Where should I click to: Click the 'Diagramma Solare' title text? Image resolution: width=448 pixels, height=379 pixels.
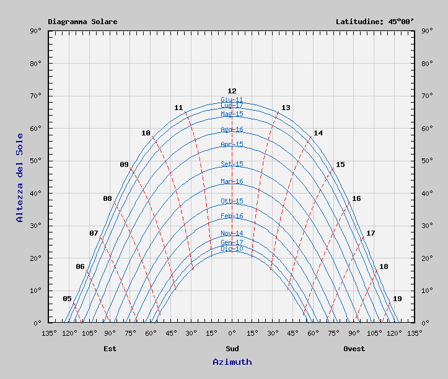point(82,22)
